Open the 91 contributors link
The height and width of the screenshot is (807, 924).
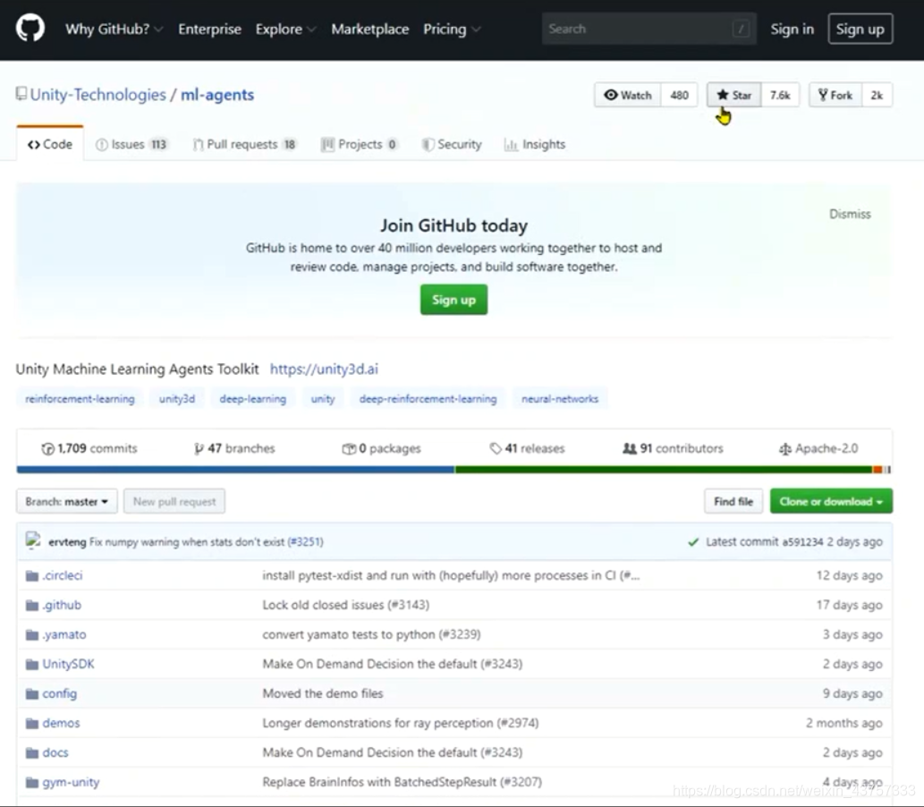point(673,448)
